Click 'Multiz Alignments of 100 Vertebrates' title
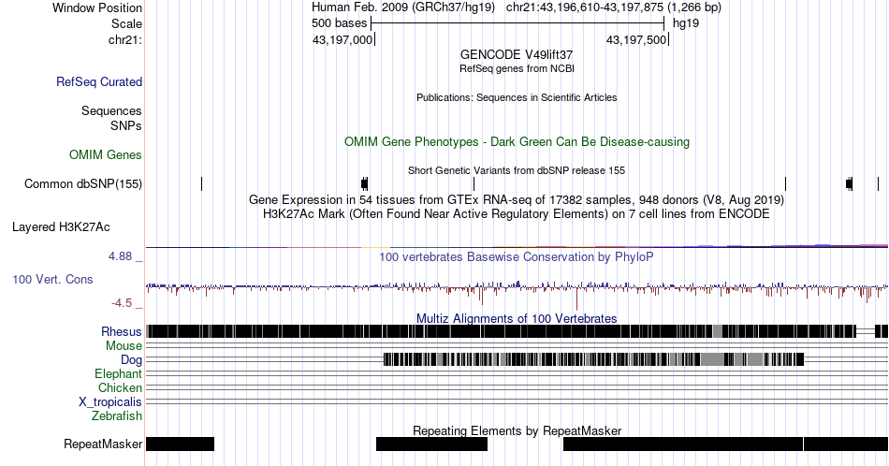Screen dimensions: 889x466 point(517,318)
